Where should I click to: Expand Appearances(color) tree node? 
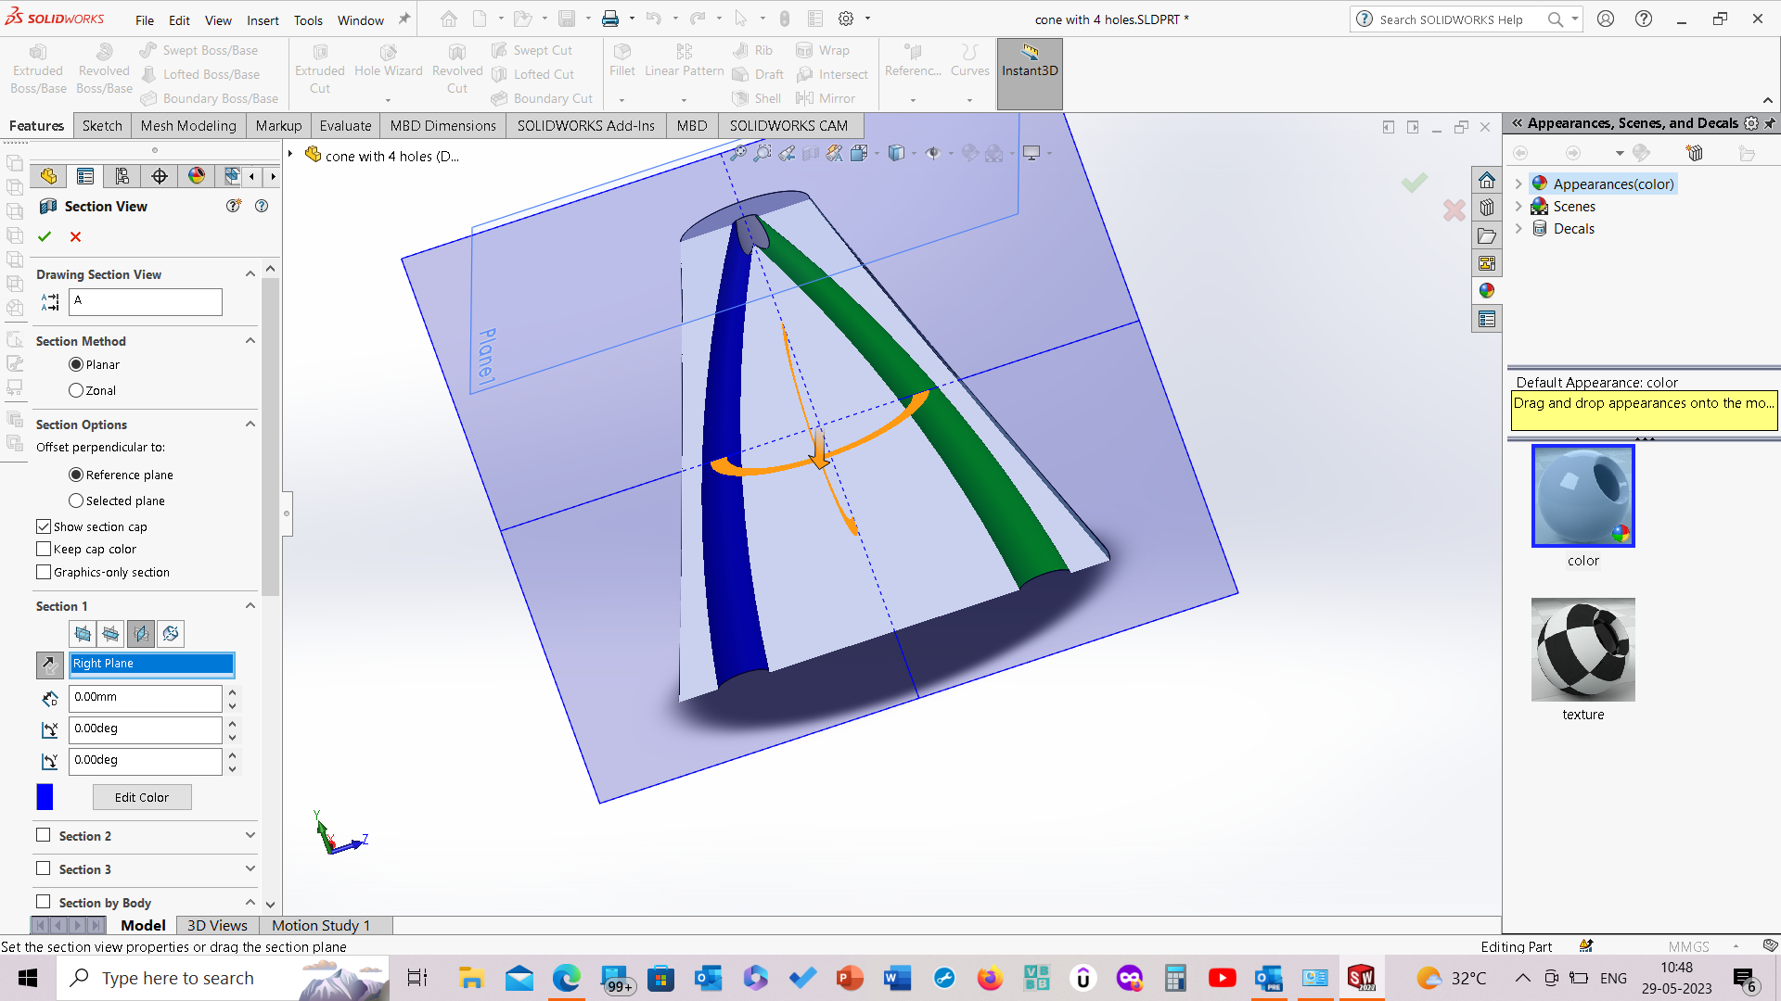click(x=1518, y=184)
